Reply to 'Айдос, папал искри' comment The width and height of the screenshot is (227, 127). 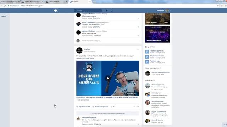pos(98,35)
